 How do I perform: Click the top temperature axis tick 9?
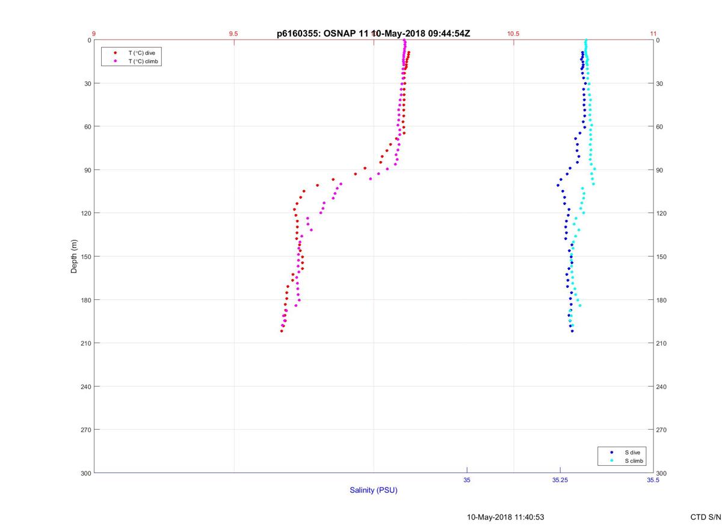[x=94, y=34]
